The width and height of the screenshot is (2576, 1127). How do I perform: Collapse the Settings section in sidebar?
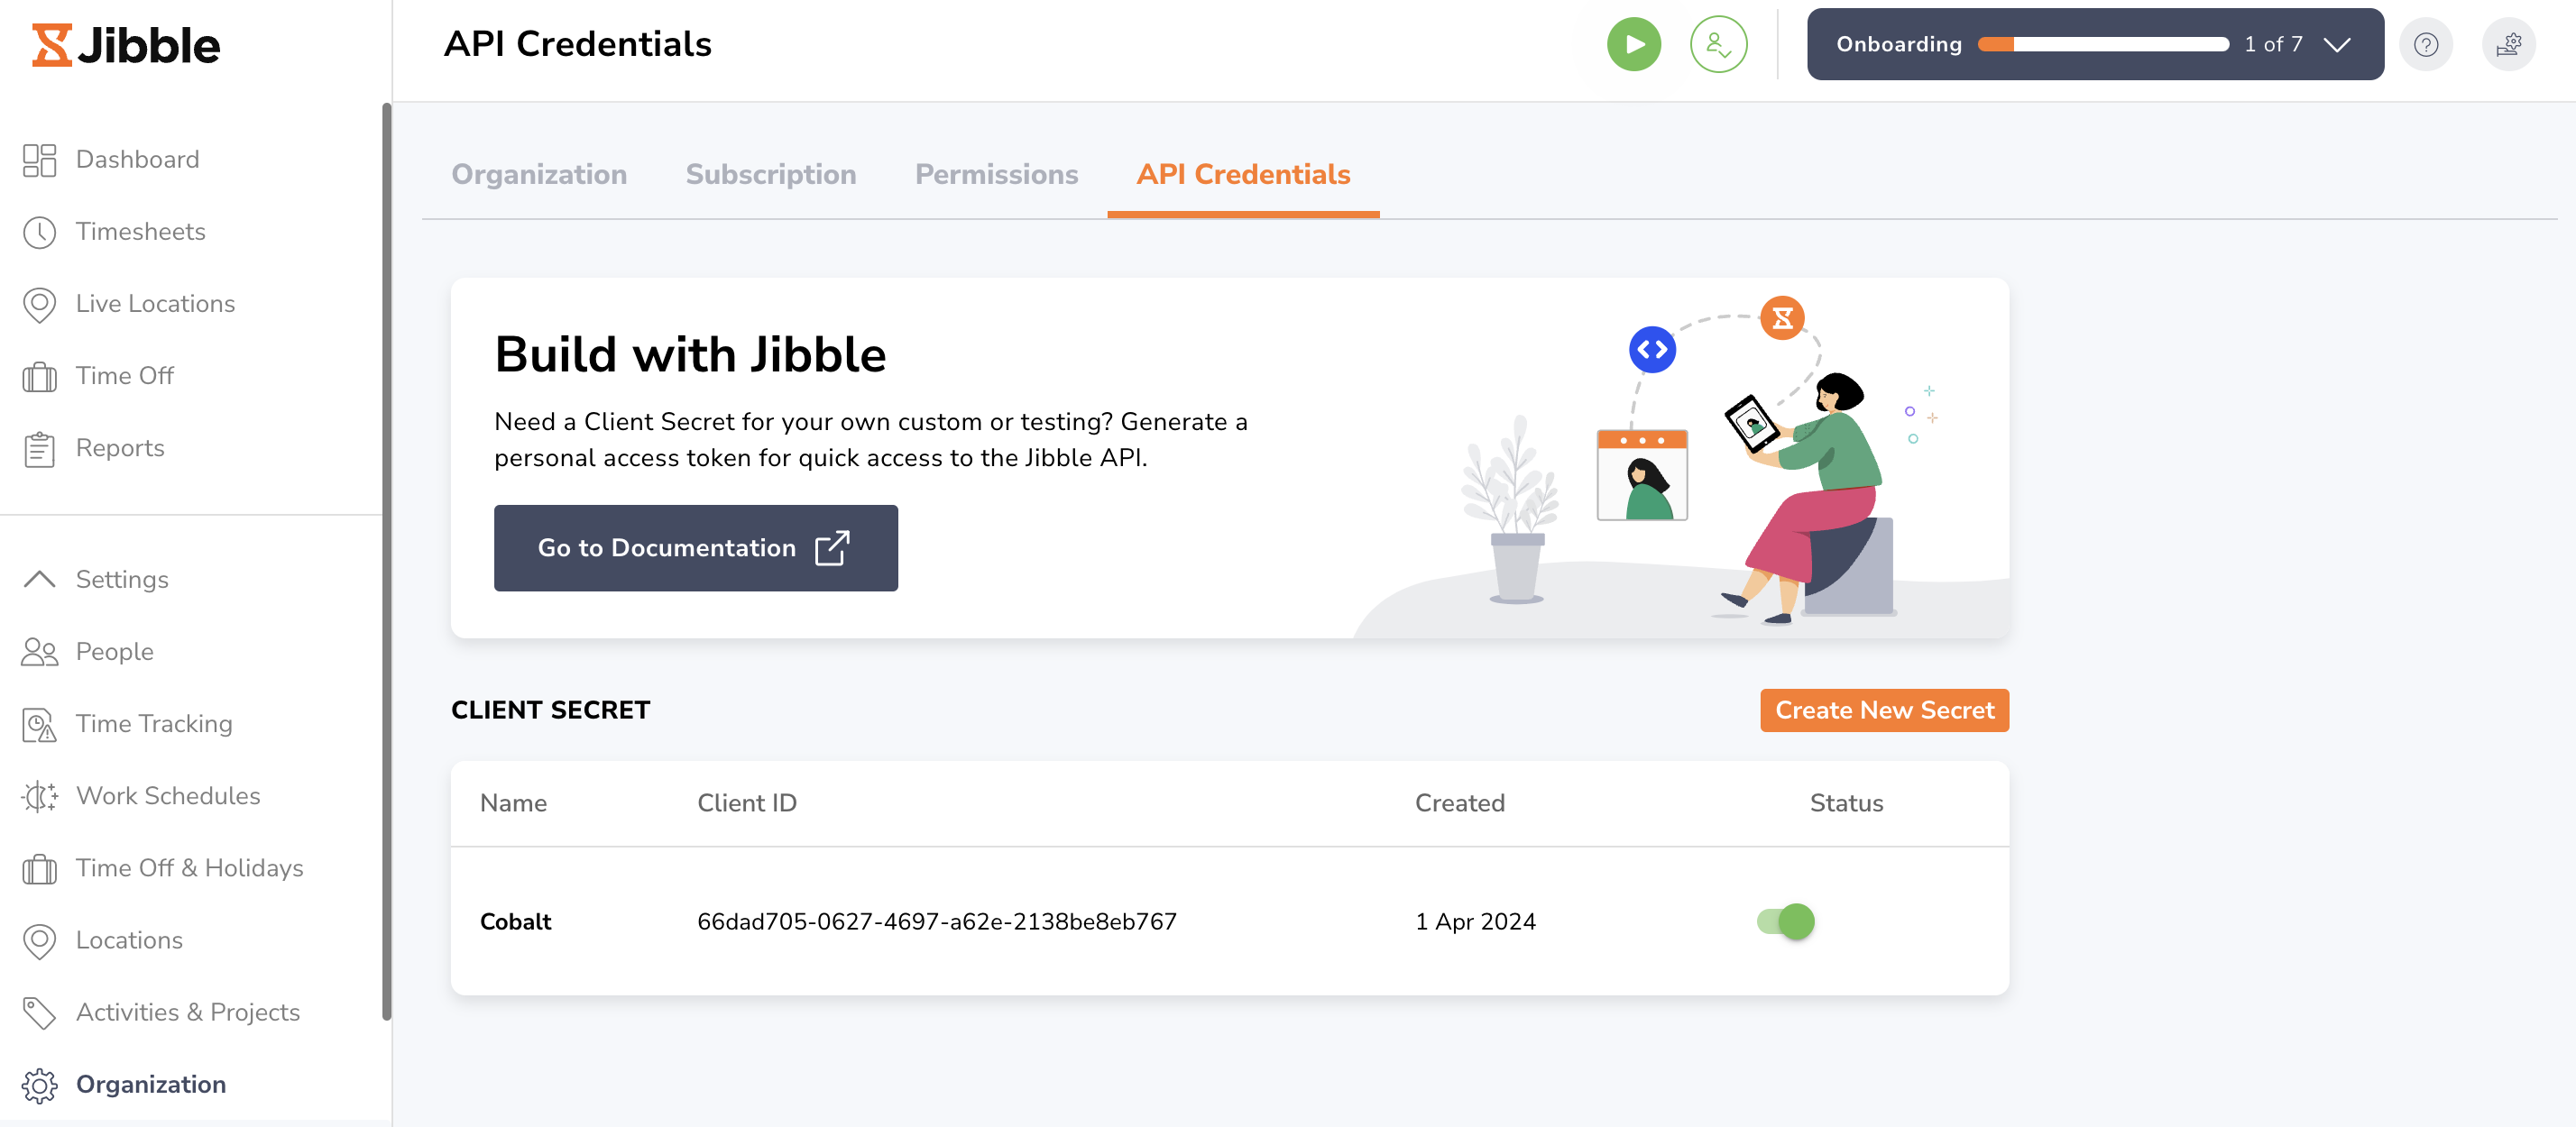(x=40, y=579)
